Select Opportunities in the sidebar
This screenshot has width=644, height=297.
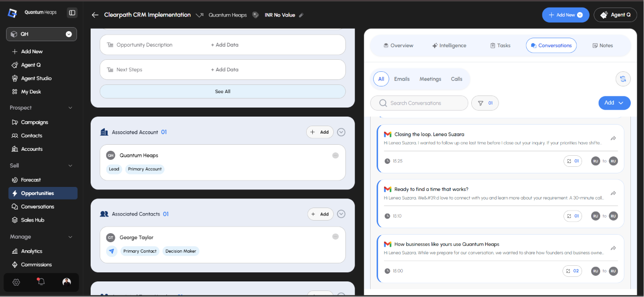[x=43, y=193]
